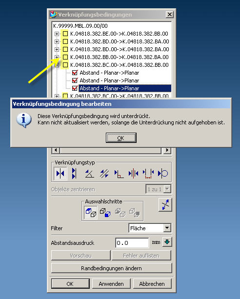
Task: Click OK in the Verknüpfungsbedingung bearbeiten message
Action: point(121,138)
